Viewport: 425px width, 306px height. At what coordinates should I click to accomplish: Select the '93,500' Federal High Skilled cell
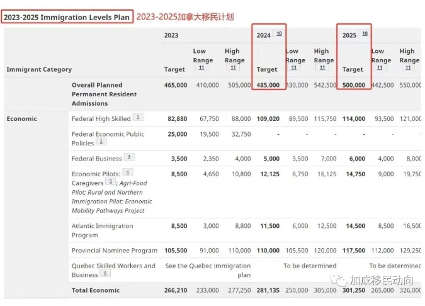pos(384,119)
